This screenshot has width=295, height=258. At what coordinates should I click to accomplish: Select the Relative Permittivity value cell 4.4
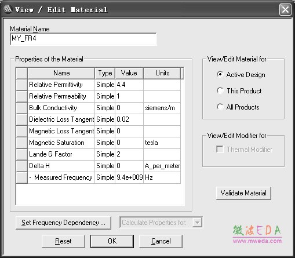tap(129, 85)
